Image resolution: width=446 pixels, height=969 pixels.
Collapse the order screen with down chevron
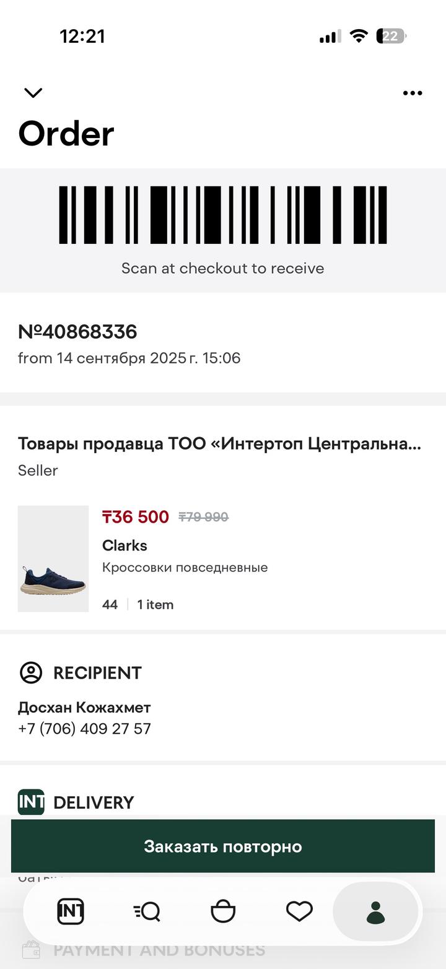[33, 93]
